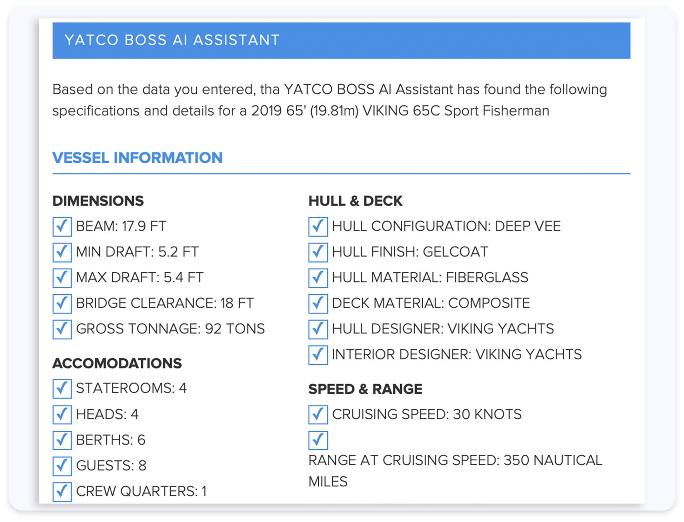684x522 pixels.
Task: Toggle the DECK MATERIAL: COMPOSITE checkbox
Action: tap(318, 303)
